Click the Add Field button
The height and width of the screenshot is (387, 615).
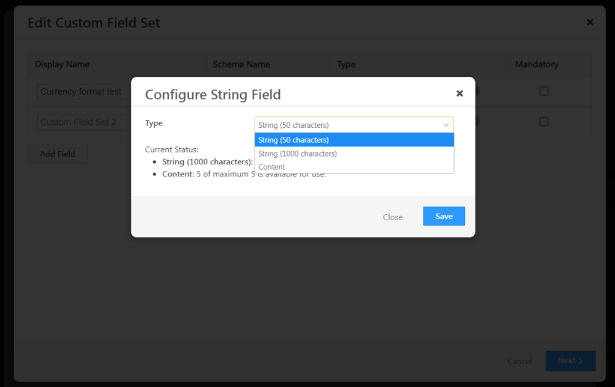click(58, 154)
